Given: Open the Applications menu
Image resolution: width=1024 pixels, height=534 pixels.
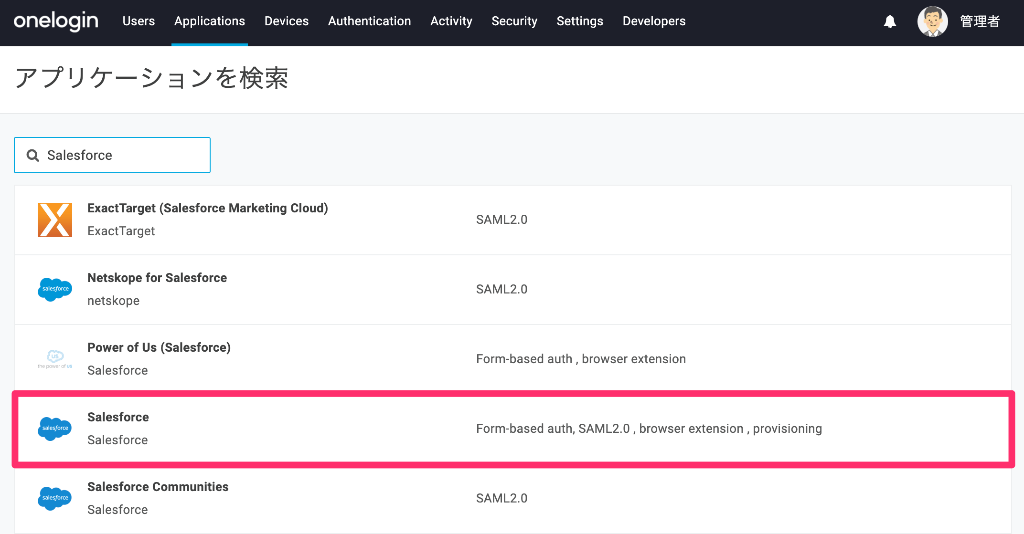Looking at the screenshot, I should click(x=209, y=21).
